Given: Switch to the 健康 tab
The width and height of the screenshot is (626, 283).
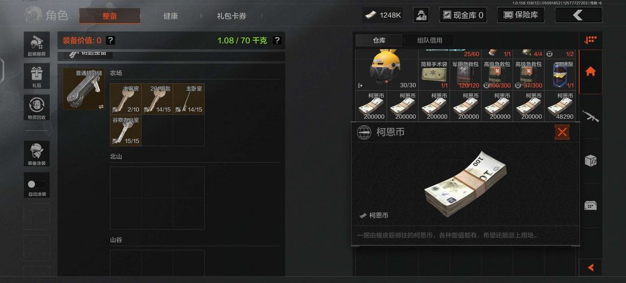Looking at the screenshot, I should [170, 16].
